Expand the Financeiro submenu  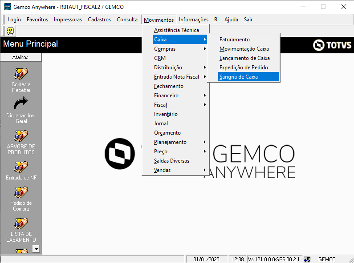[x=180, y=96]
